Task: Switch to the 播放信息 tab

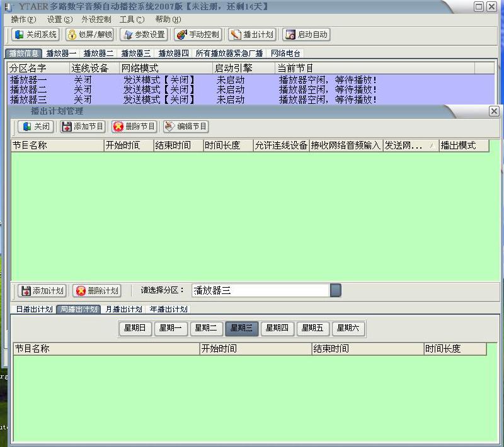Action: [x=23, y=54]
